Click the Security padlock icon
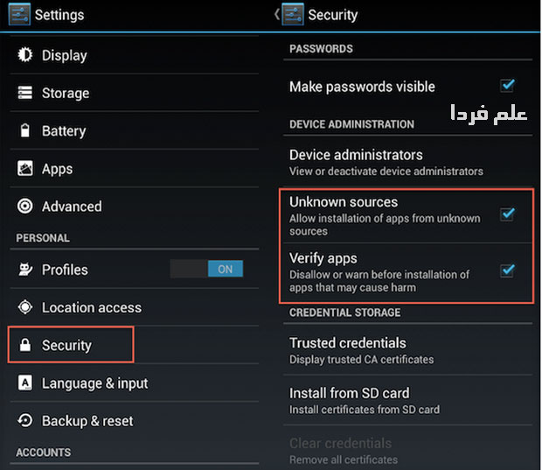 [x=24, y=345]
